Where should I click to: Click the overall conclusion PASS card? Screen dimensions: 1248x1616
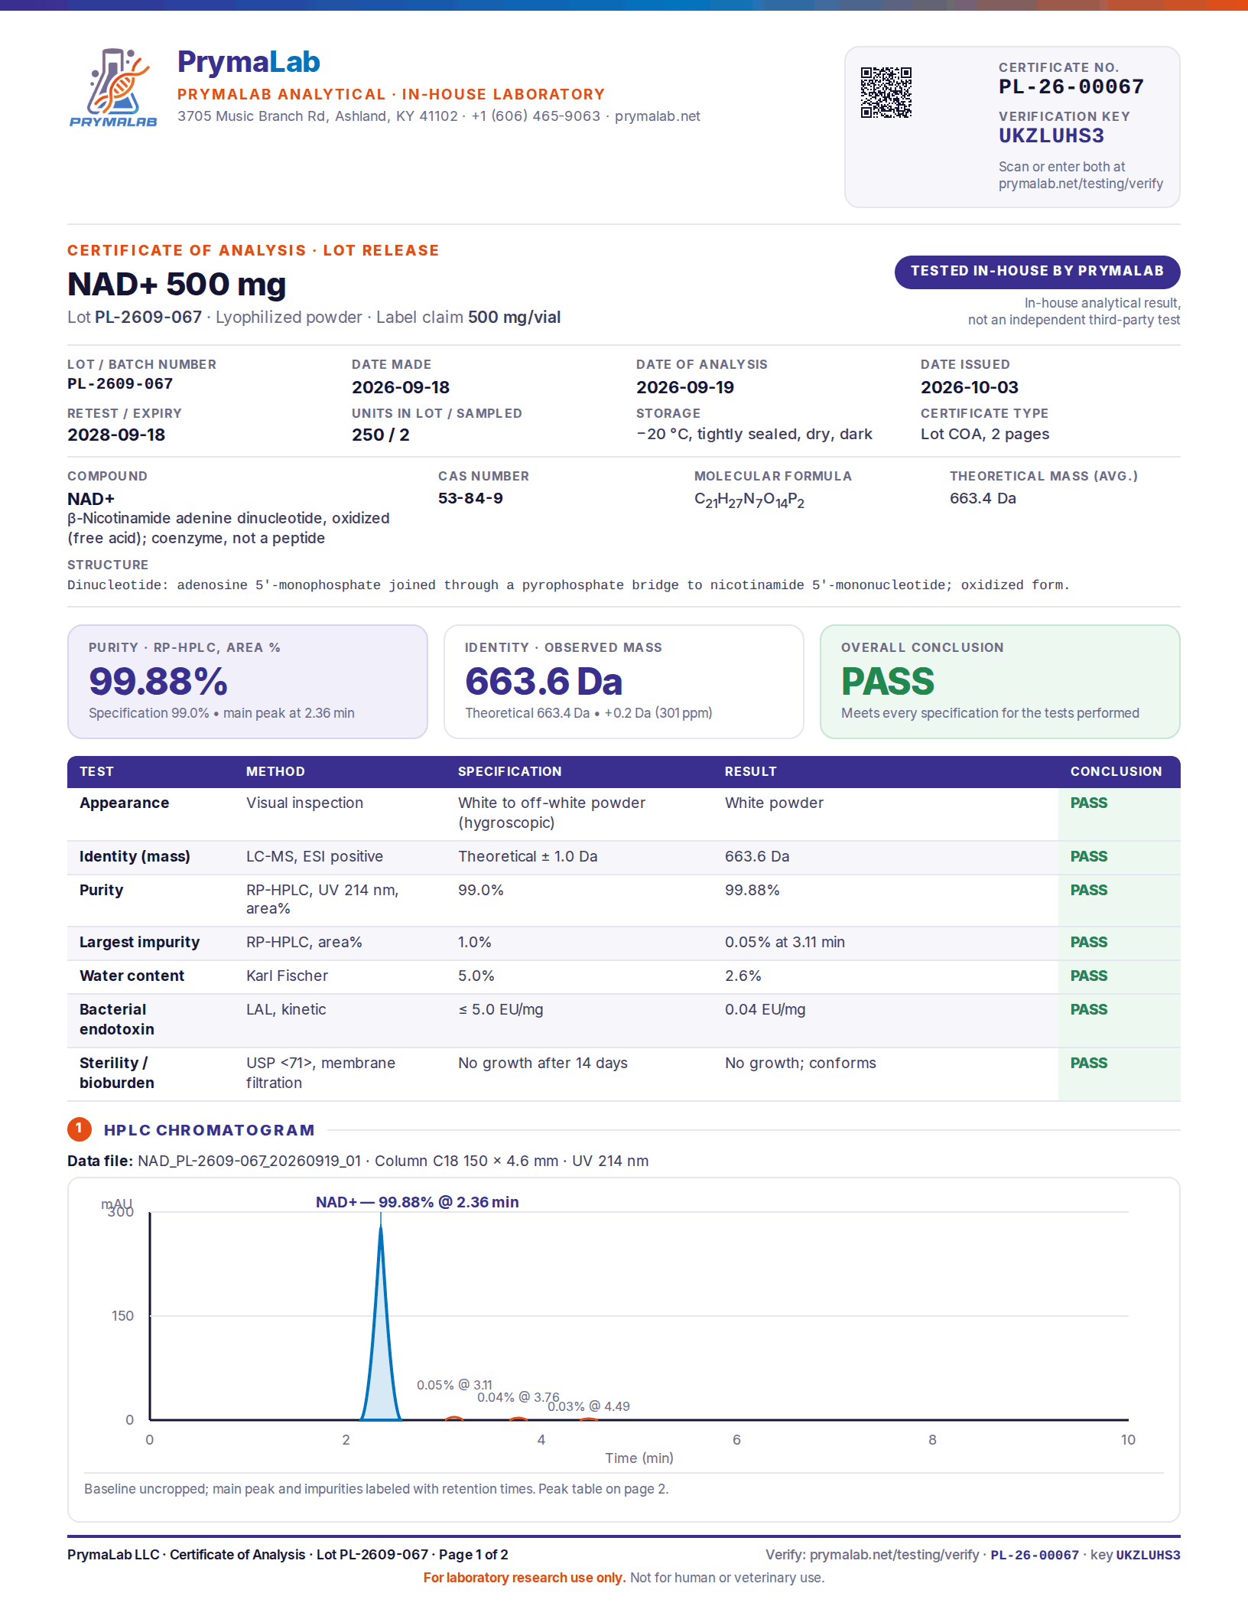[999, 682]
